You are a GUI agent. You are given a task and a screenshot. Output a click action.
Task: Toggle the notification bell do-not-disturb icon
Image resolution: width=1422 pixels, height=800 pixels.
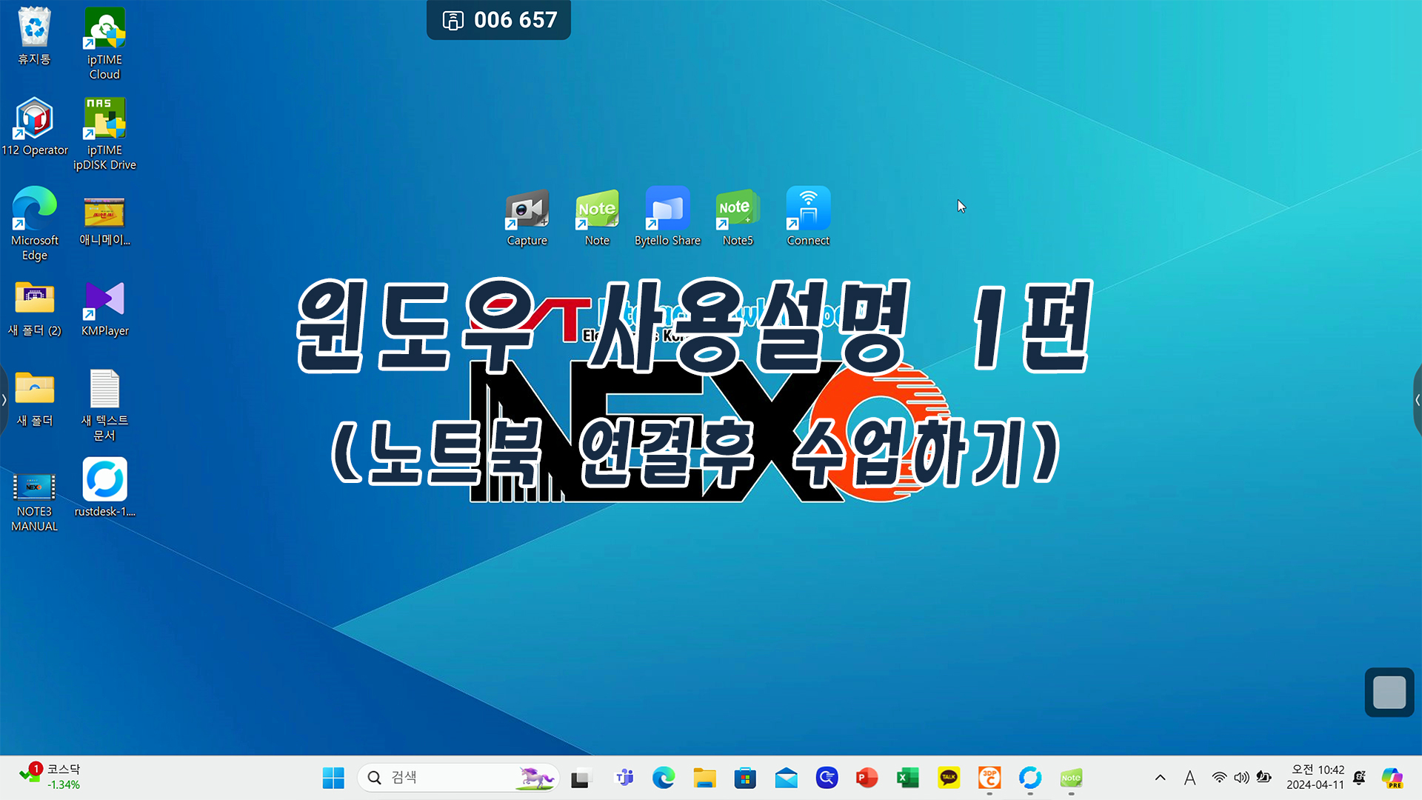[1359, 778]
